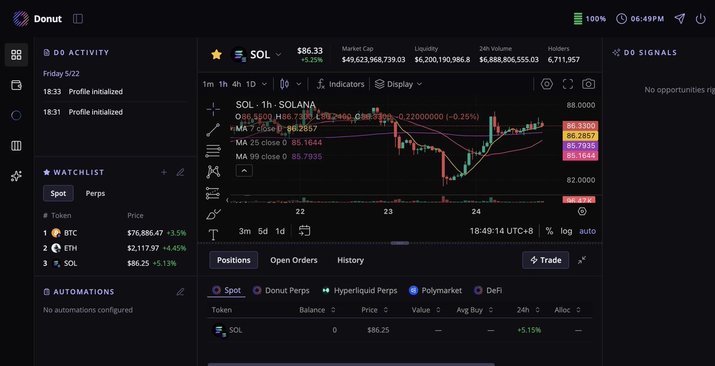Click the paper plane send icon

tap(680, 18)
